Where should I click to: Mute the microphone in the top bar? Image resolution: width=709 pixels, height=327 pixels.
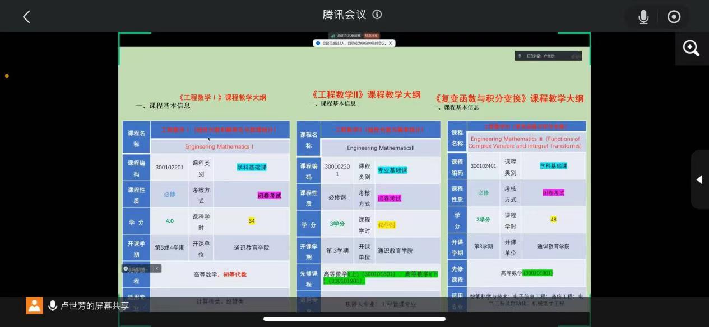click(x=643, y=17)
